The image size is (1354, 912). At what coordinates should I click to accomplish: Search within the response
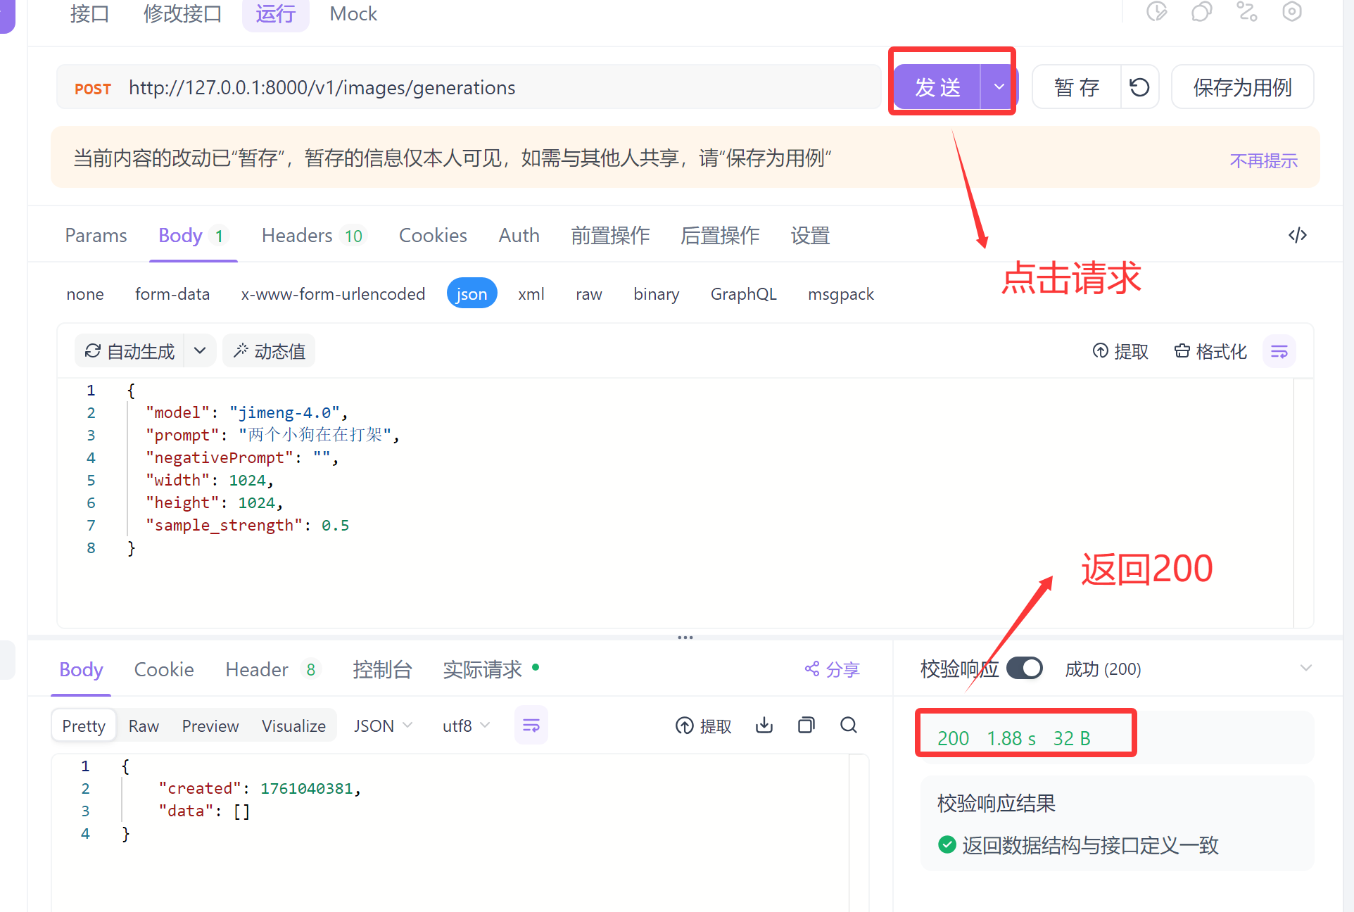(x=849, y=726)
